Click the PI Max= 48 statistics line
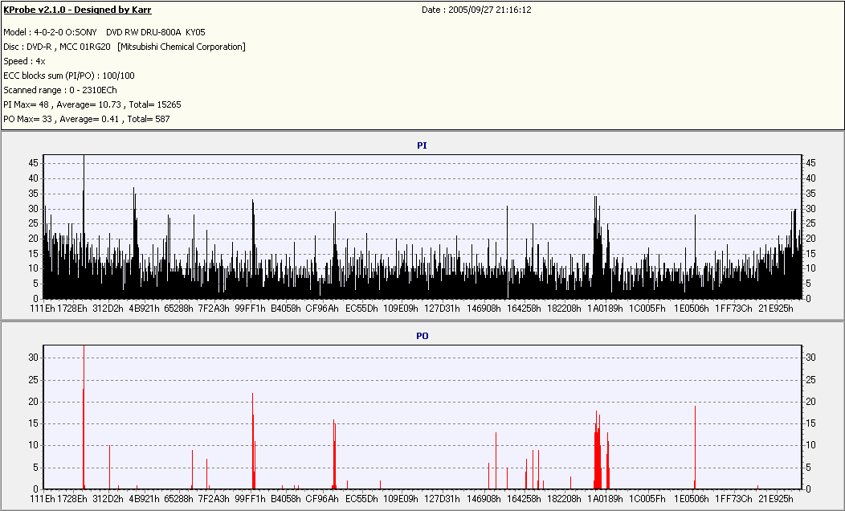Viewport: 845px width, 511px height. tap(92, 104)
